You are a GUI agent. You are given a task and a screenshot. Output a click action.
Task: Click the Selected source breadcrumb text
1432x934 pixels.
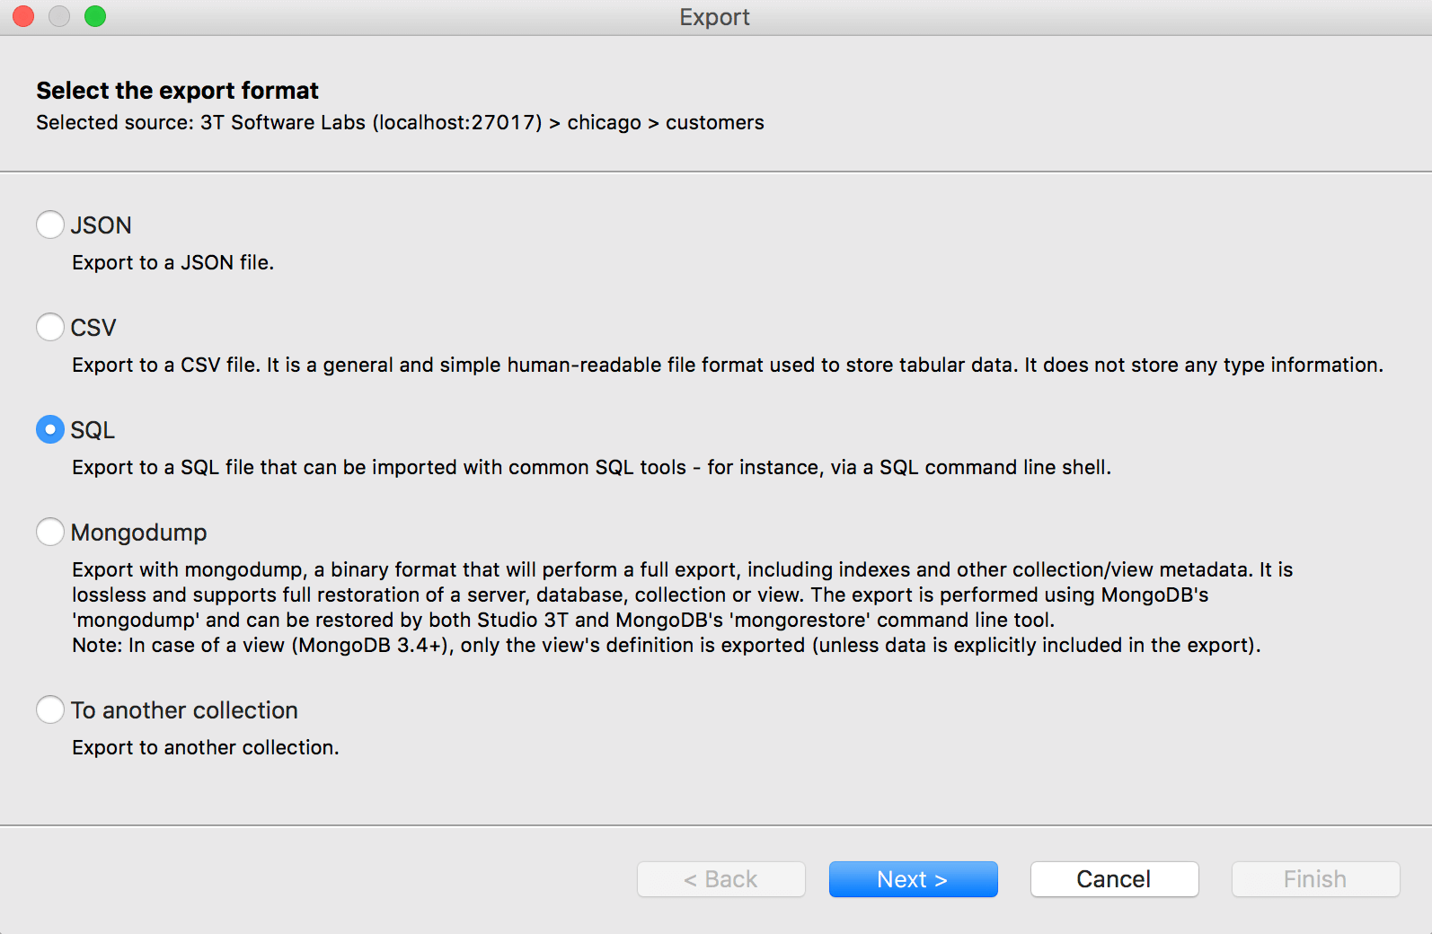pos(399,122)
